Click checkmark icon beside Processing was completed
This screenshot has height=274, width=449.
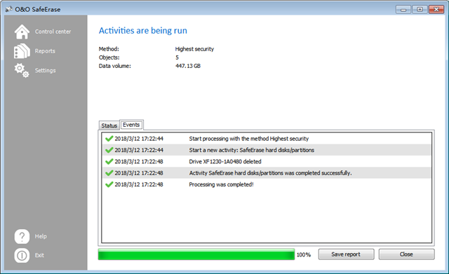point(109,184)
